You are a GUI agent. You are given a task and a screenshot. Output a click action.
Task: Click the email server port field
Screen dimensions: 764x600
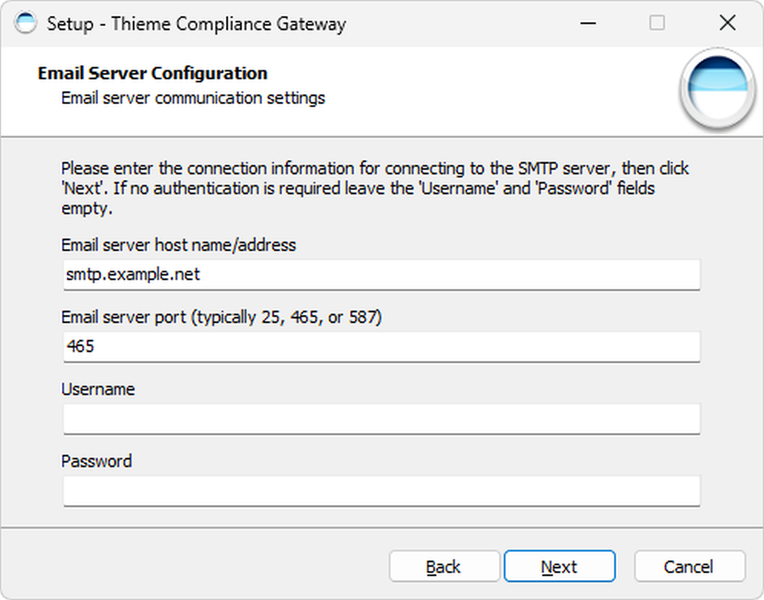click(381, 347)
